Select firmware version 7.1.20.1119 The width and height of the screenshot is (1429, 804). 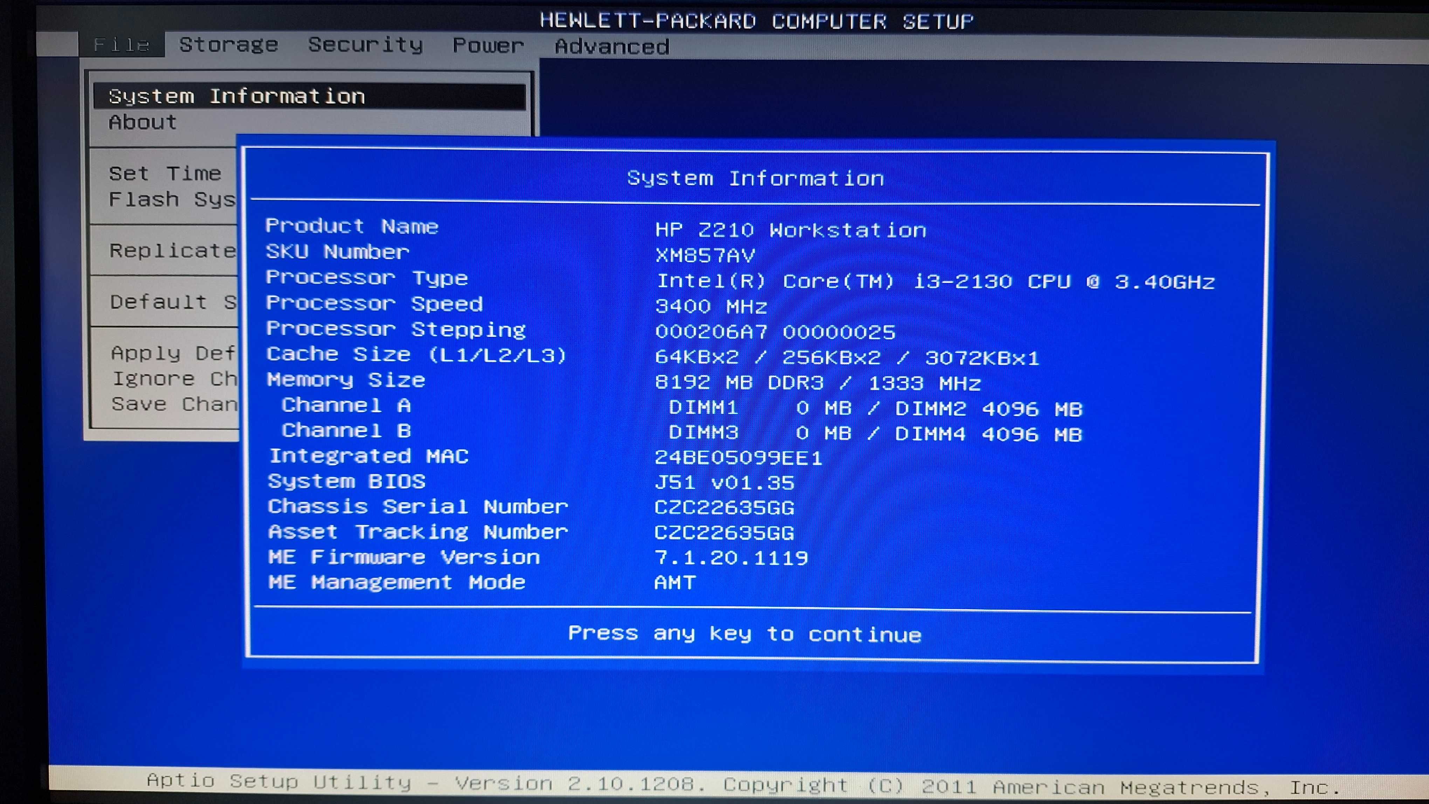pyautogui.click(x=731, y=559)
